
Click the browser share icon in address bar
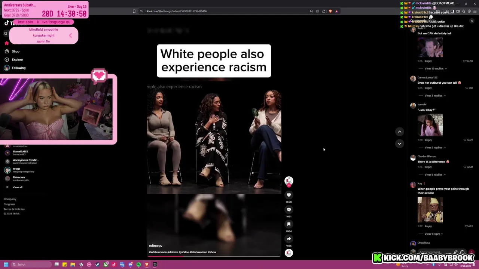coord(324,11)
